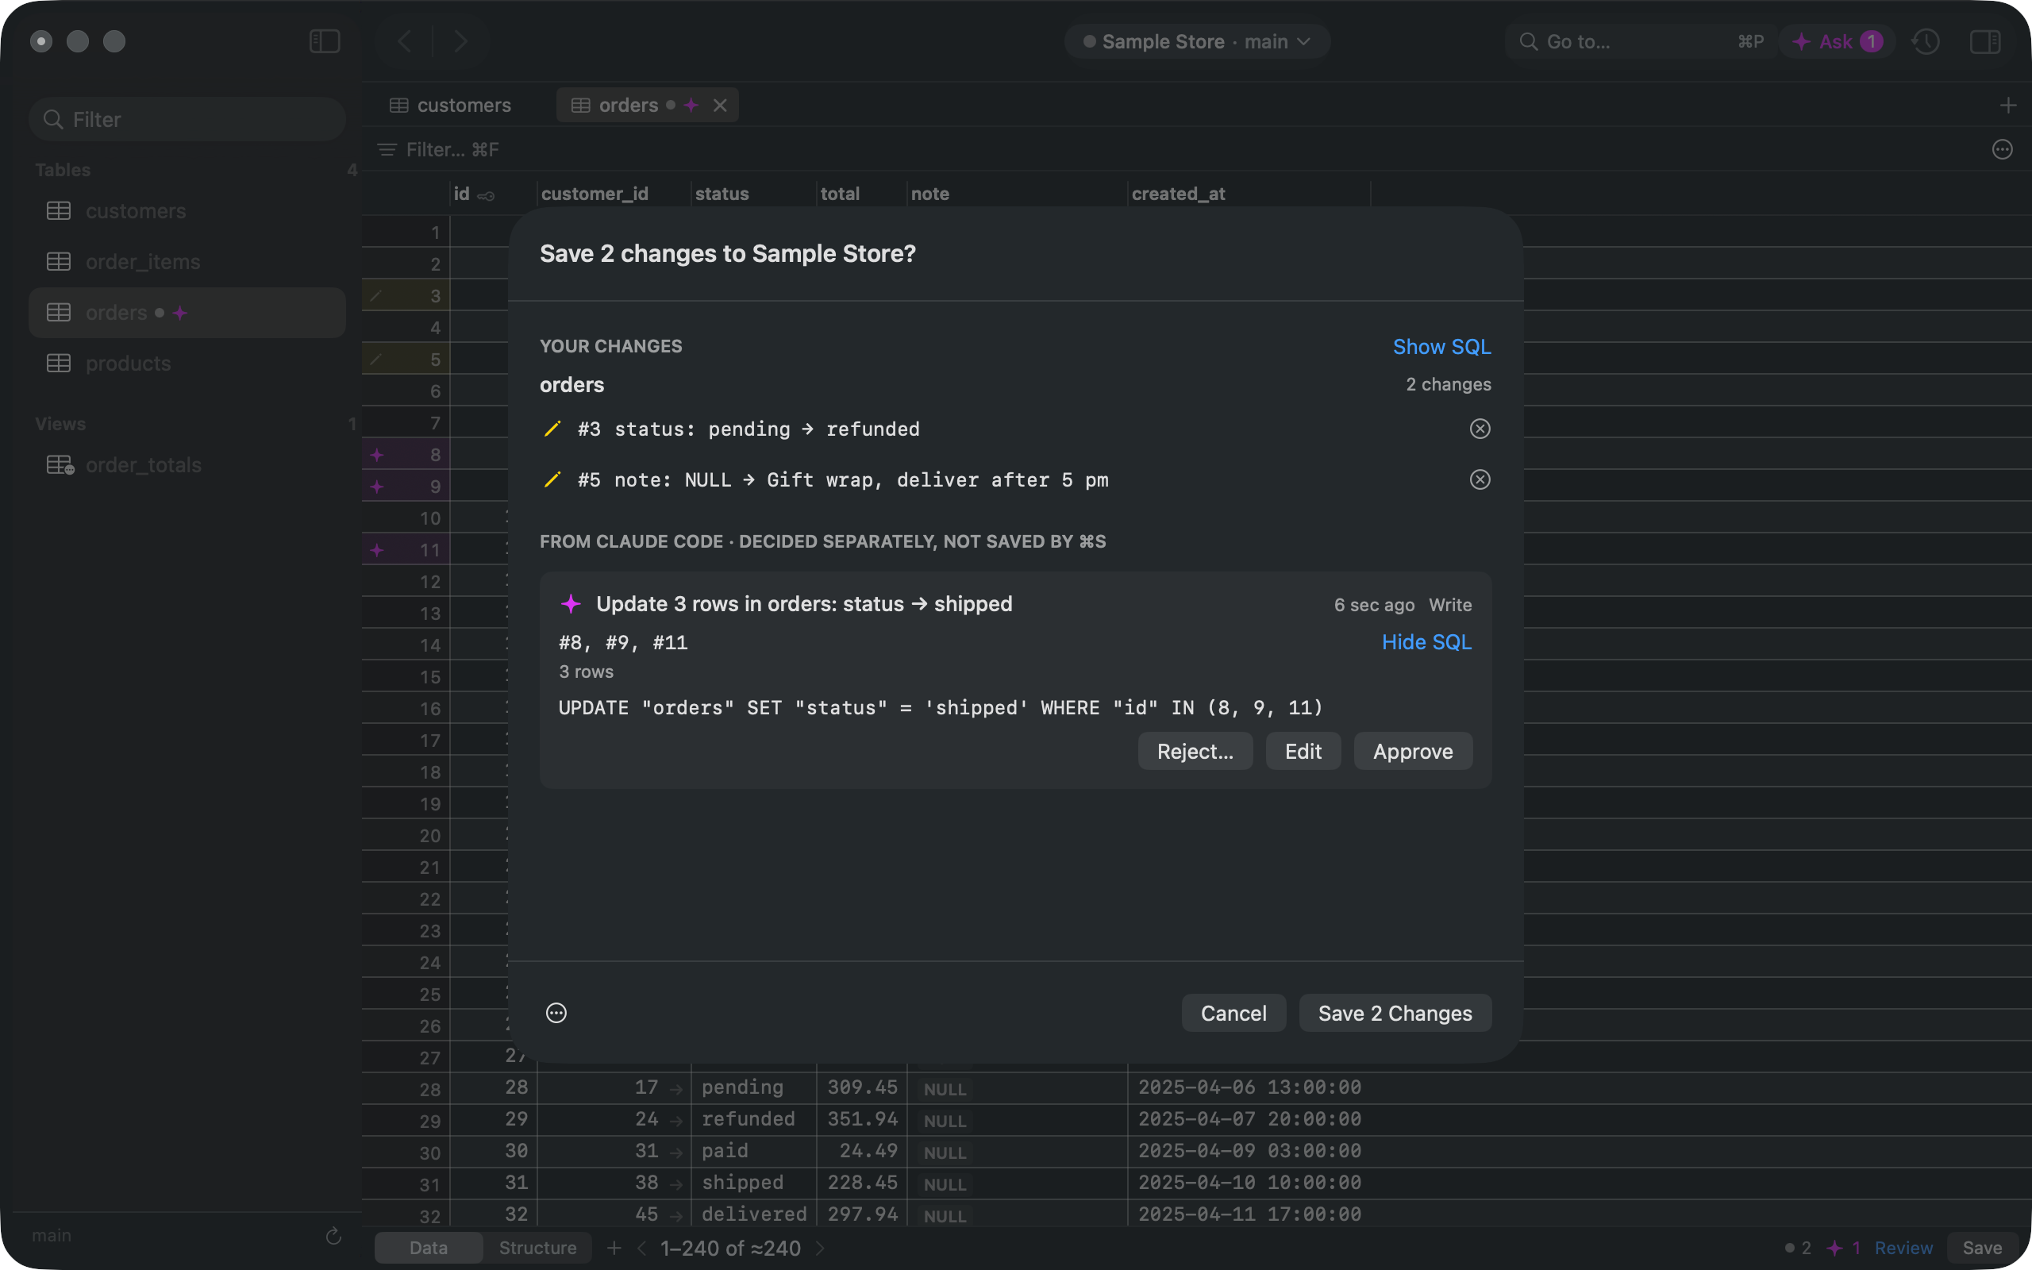Edit the proposed Claude update
Image resolution: width=2032 pixels, height=1270 pixels.
(x=1303, y=751)
